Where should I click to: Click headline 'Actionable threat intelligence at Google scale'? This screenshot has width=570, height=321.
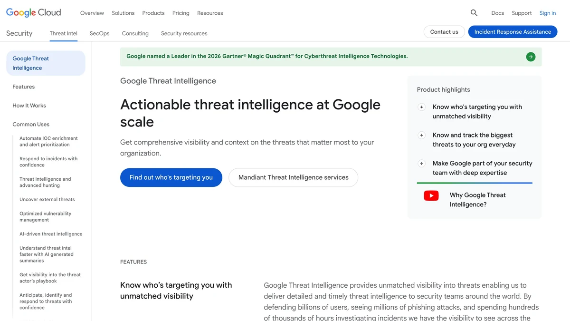point(250,113)
